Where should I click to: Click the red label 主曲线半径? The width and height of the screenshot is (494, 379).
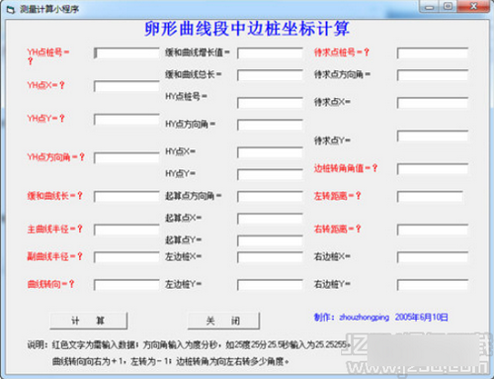[x=54, y=229]
